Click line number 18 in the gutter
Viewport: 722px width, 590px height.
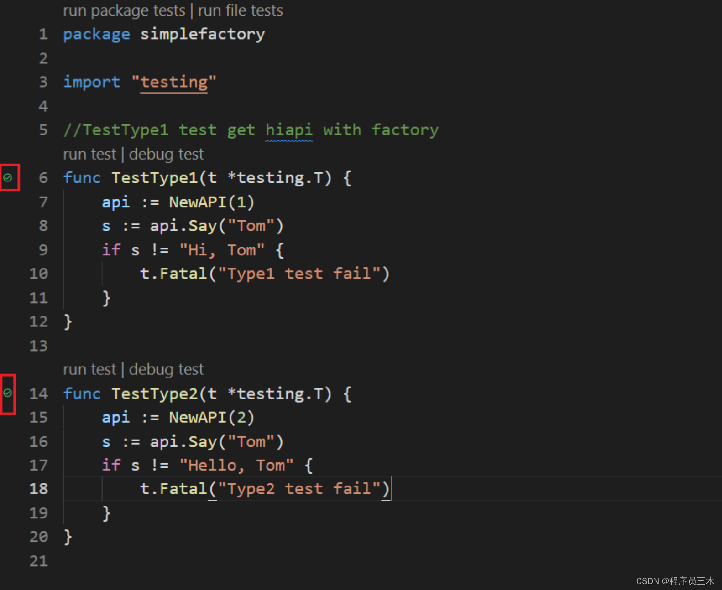click(39, 489)
